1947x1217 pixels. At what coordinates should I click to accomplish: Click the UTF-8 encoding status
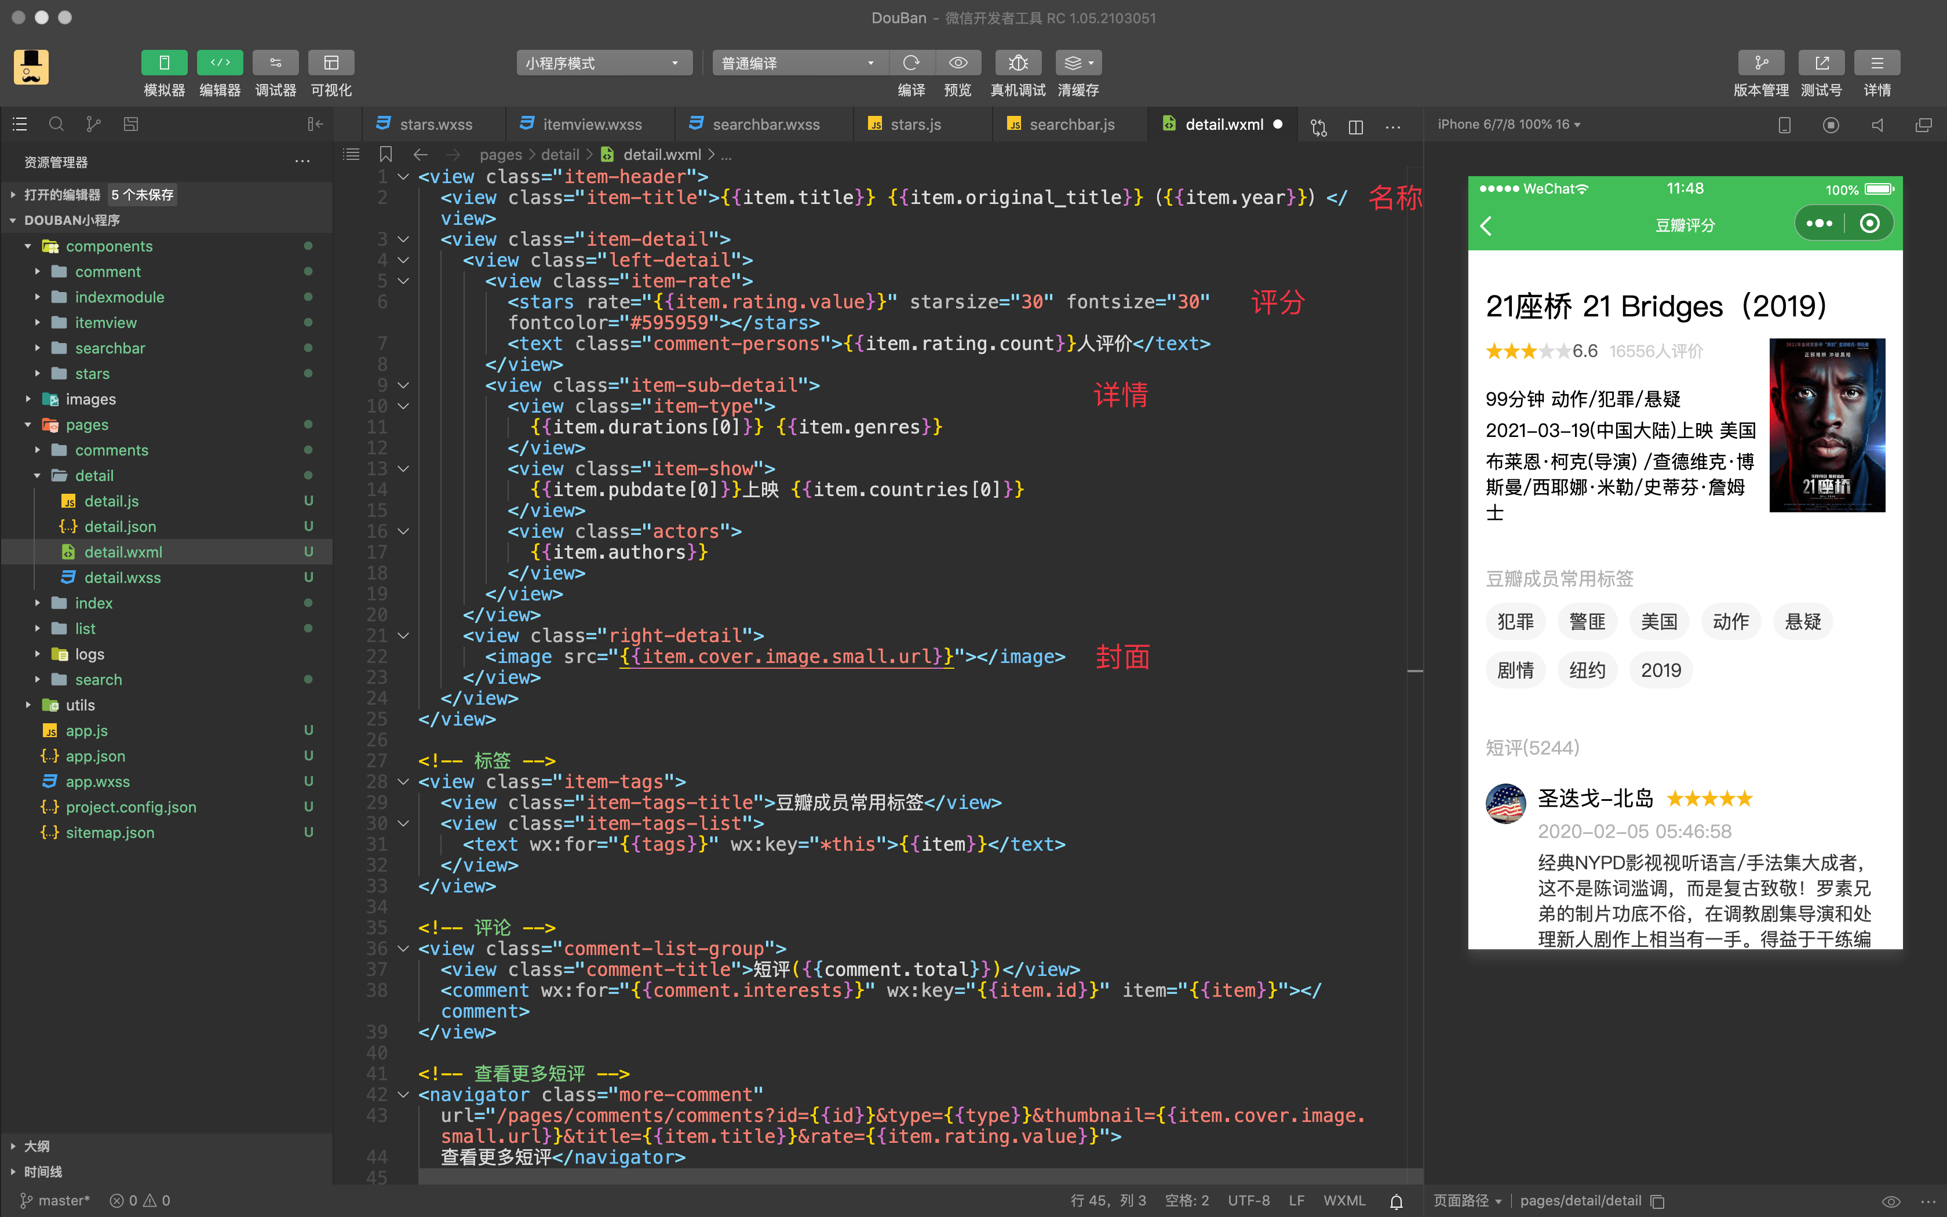pyautogui.click(x=1249, y=1200)
